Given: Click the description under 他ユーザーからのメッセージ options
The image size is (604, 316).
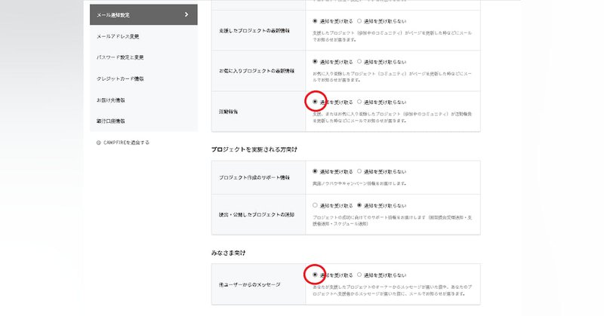Looking at the screenshot, I should [392, 290].
